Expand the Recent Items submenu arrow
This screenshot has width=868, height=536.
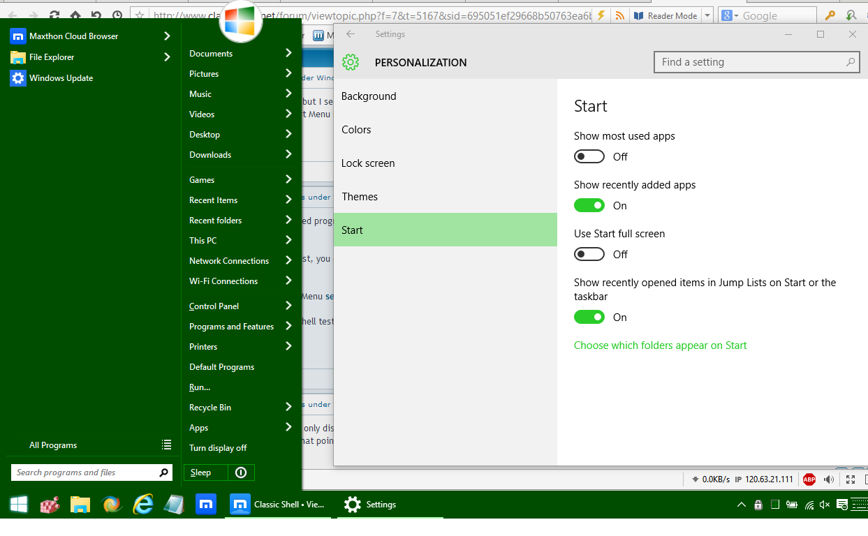pos(288,200)
